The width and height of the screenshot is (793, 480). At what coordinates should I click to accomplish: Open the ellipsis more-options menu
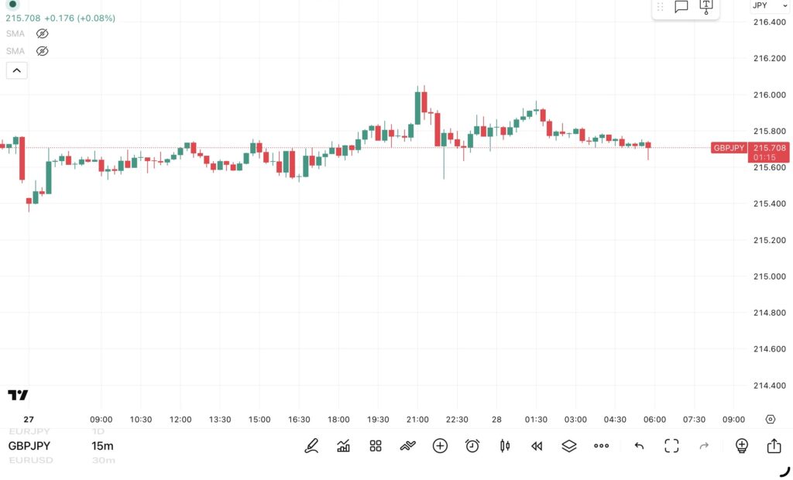click(x=602, y=446)
